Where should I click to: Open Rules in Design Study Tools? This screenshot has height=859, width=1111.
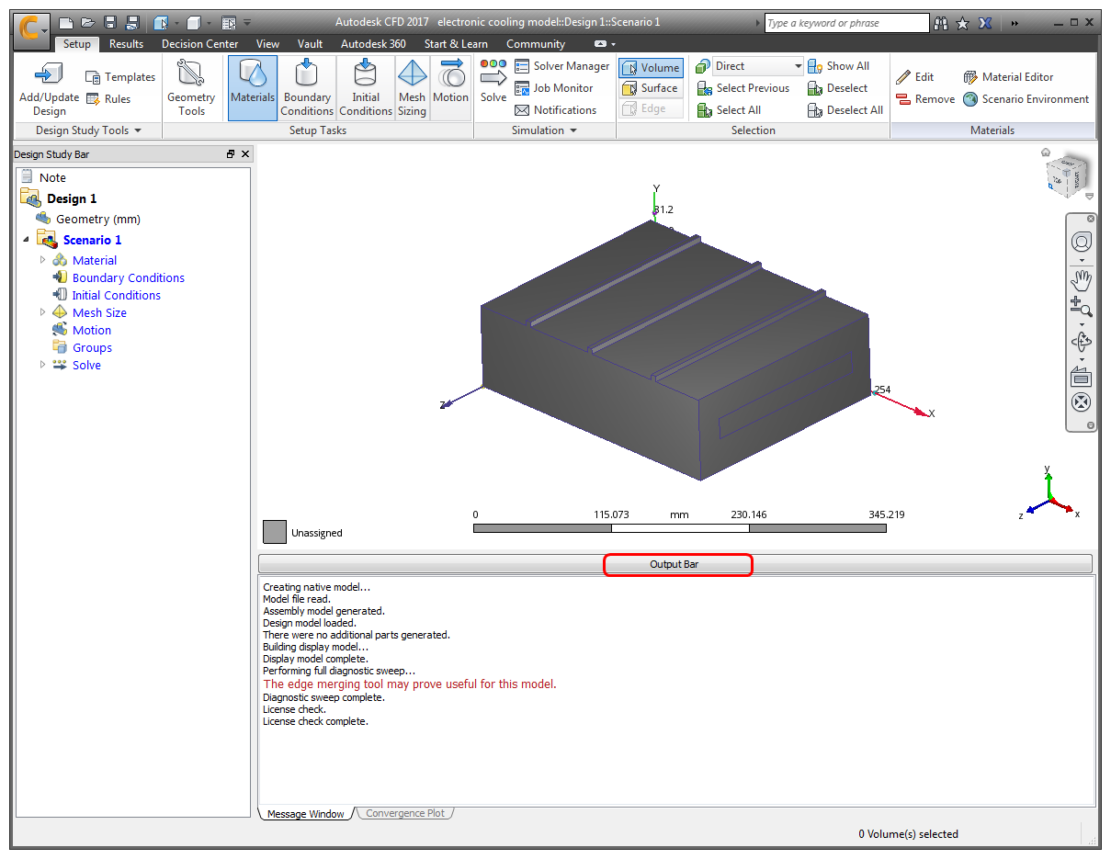[108, 99]
